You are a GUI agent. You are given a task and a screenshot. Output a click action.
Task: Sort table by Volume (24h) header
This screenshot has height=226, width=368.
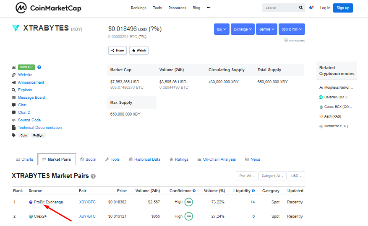(148, 191)
